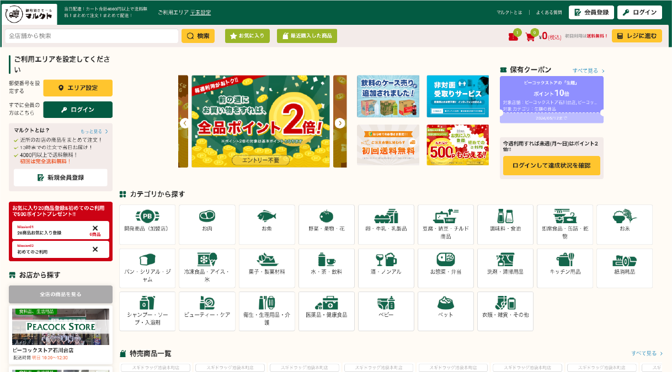
Task: Open the ベビー baby category
Action: (x=386, y=311)
